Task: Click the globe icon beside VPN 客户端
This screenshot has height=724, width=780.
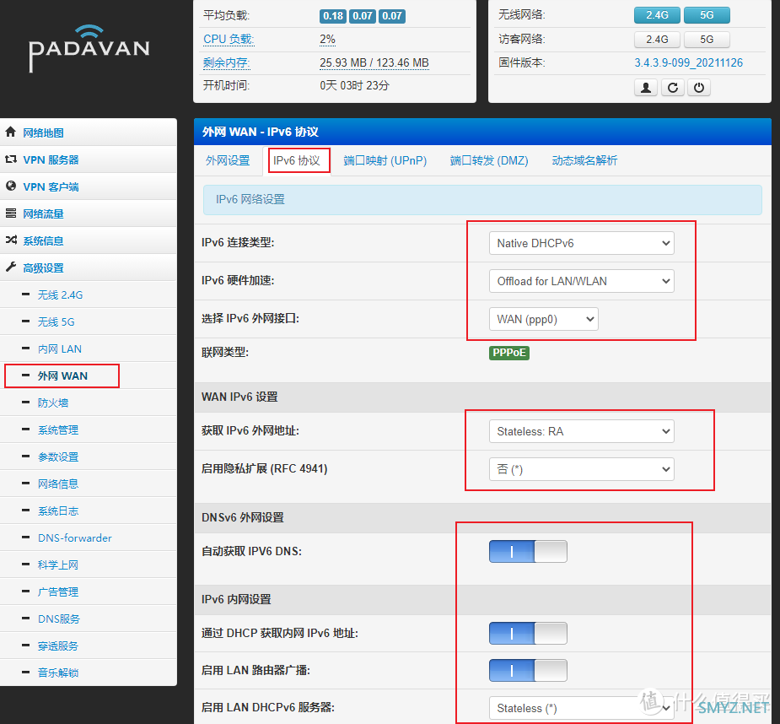Action: pos(10,186)
